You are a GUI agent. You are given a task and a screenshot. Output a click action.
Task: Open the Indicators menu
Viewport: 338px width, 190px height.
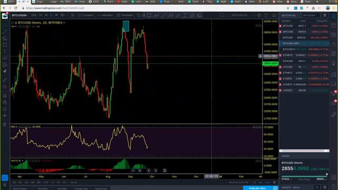(x=105, y=15)
